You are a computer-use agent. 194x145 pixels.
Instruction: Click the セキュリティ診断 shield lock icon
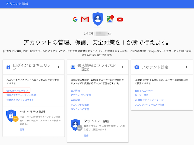click(12, 116)
